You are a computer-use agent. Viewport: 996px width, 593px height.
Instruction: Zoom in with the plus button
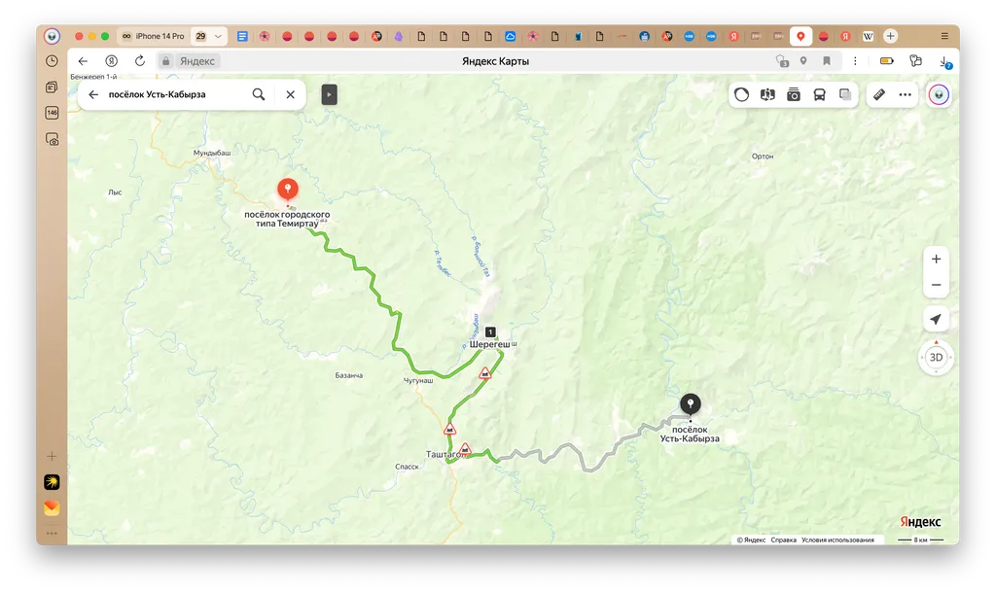tap(936, 260)
